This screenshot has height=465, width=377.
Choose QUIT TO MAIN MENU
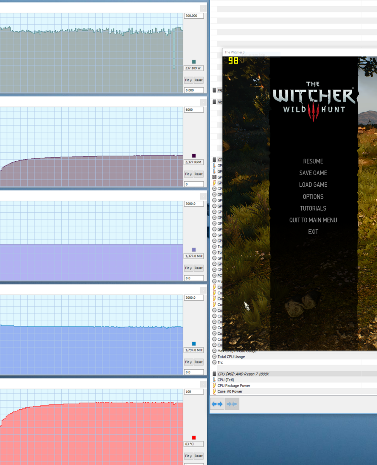pos(313,220)
